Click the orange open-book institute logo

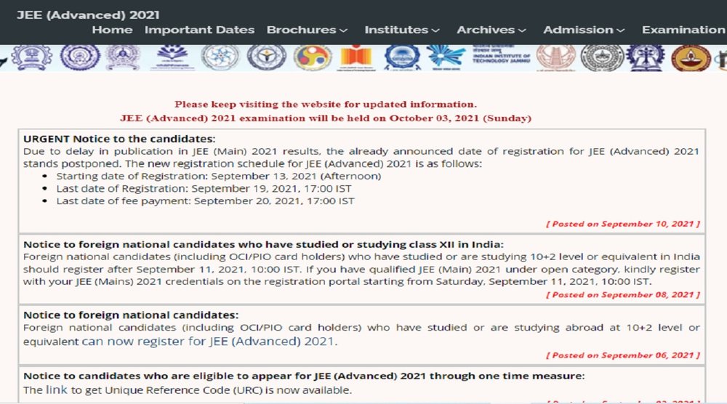click(356, 57)
